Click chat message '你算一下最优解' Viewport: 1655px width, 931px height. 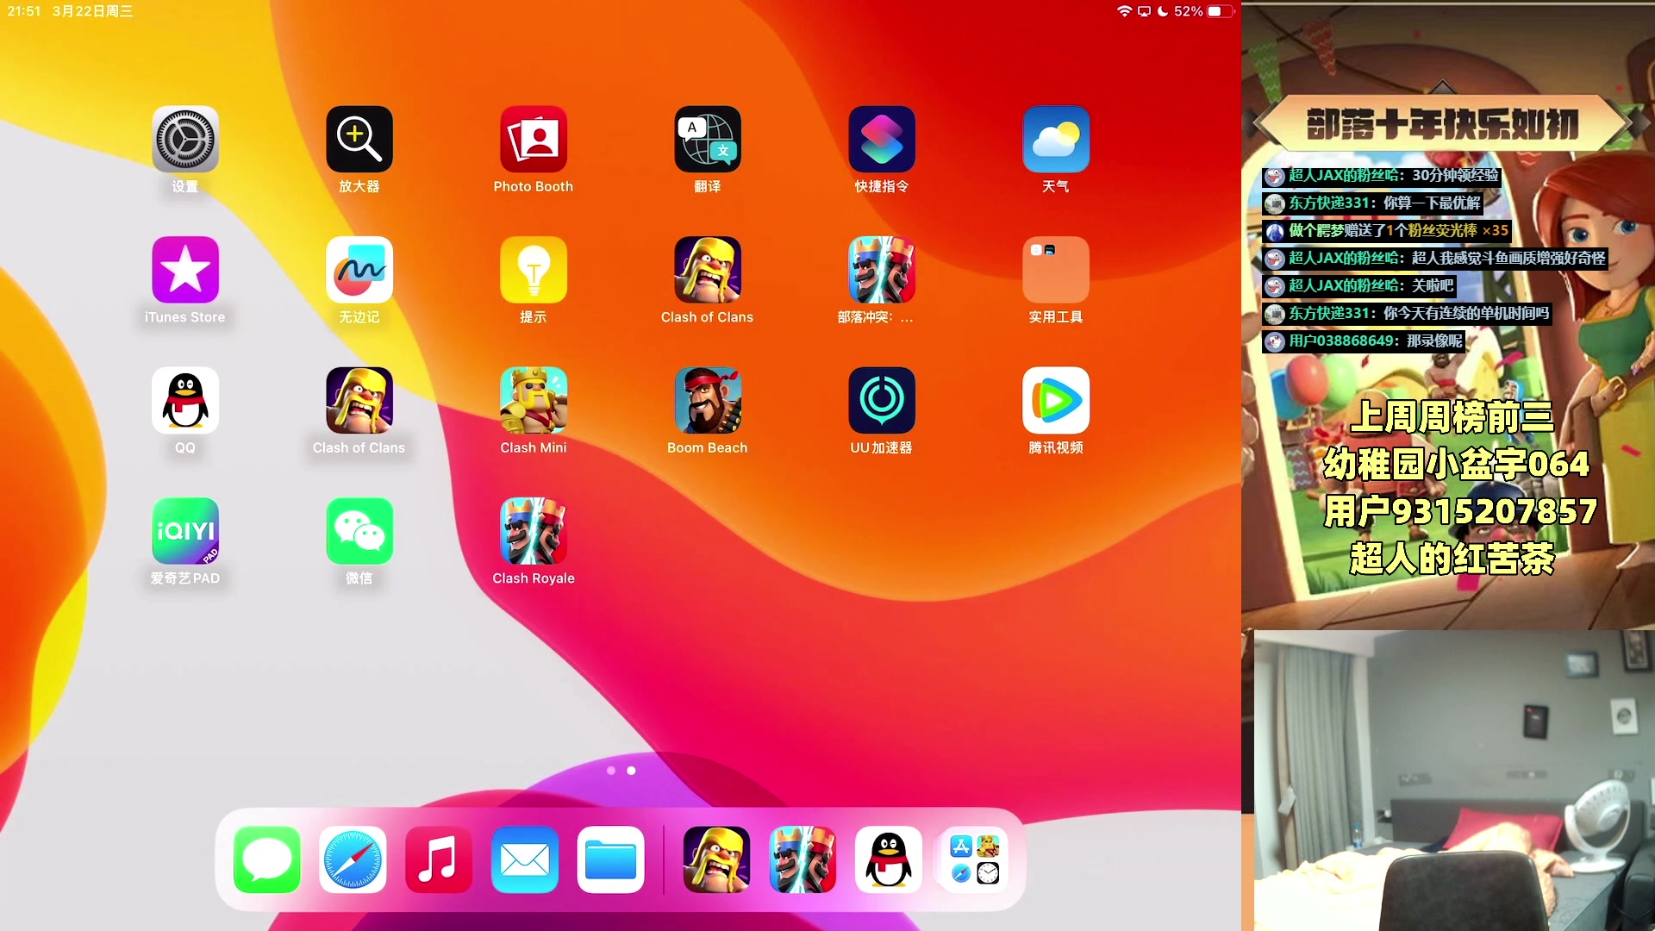pyautogui.click(x=1432, y=203)
